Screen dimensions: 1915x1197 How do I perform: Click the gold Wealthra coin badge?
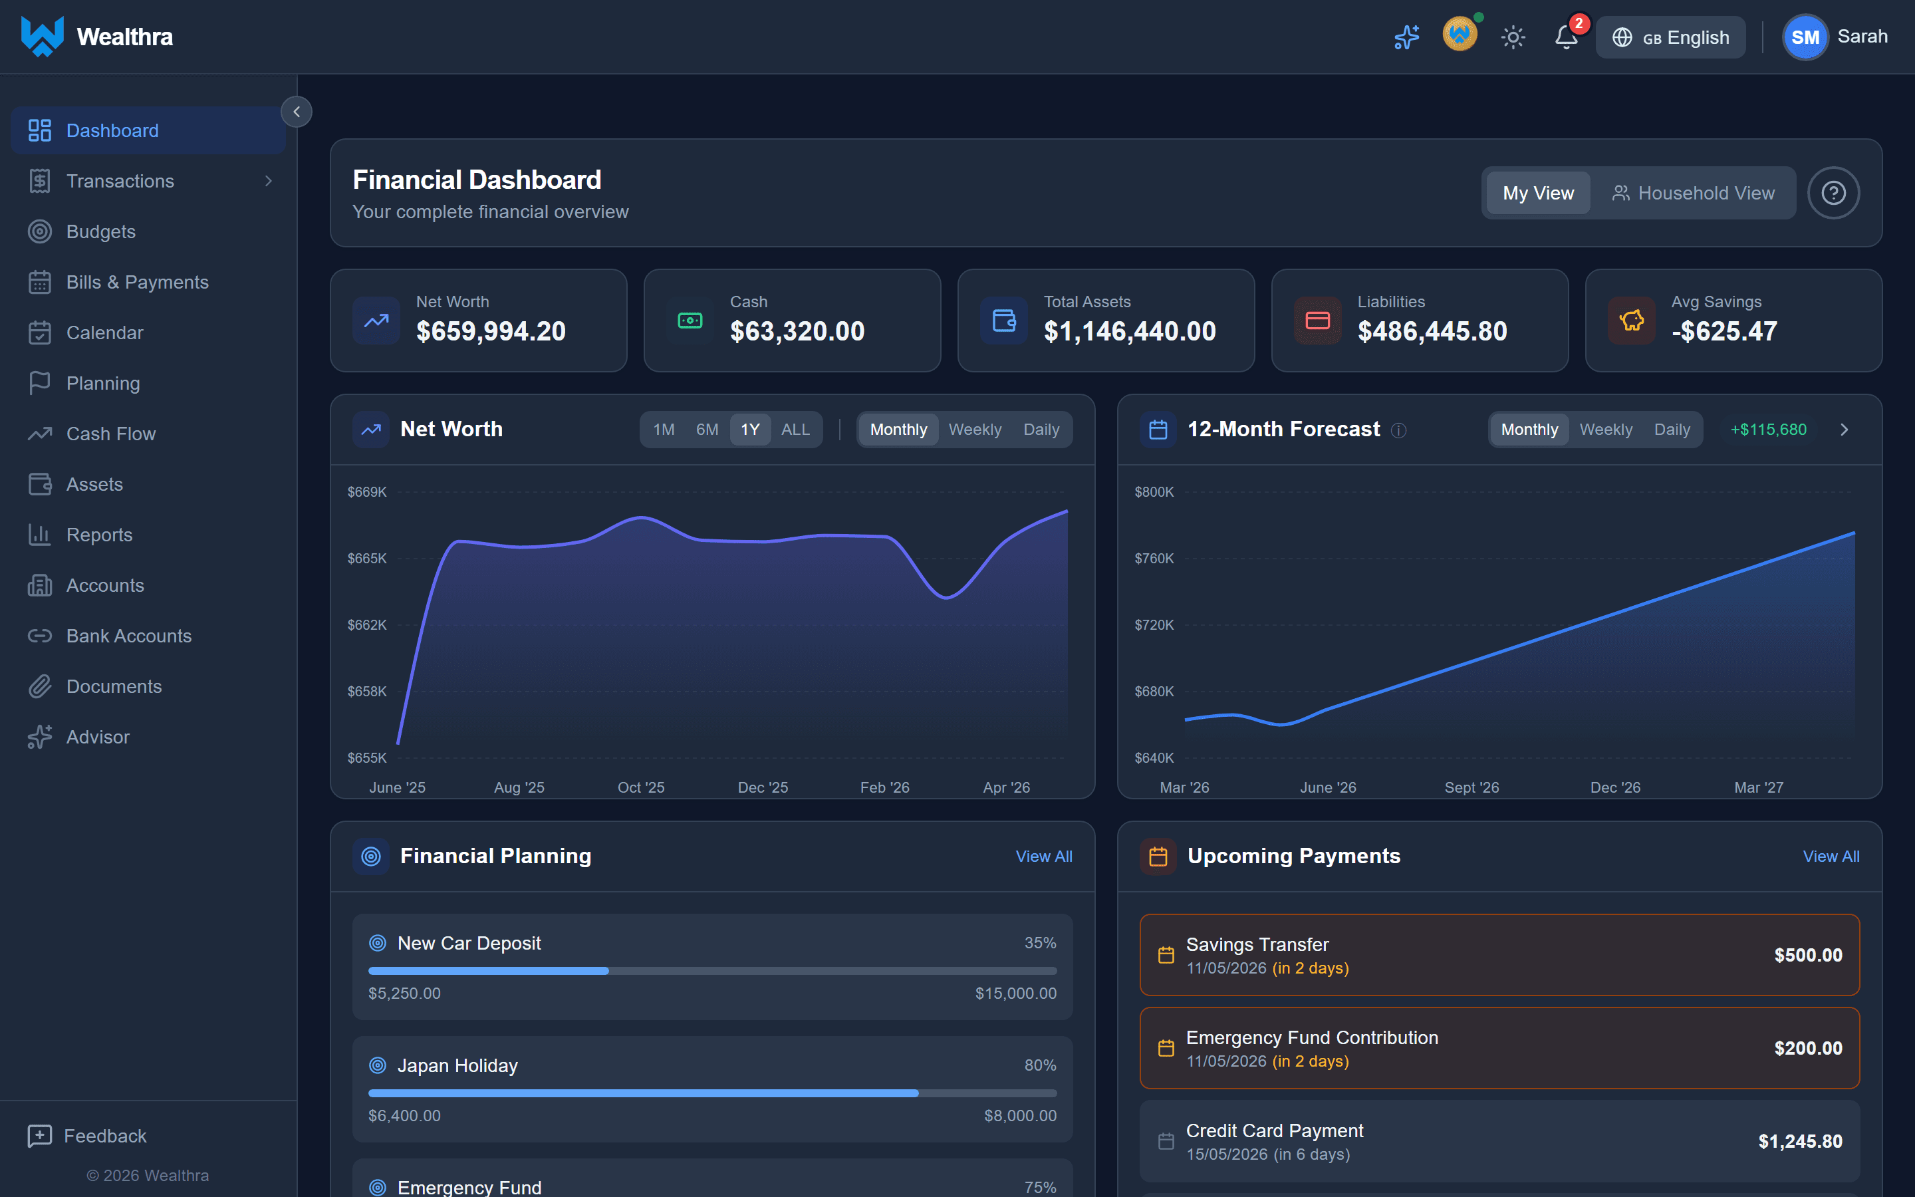(x=1460, y=35)
